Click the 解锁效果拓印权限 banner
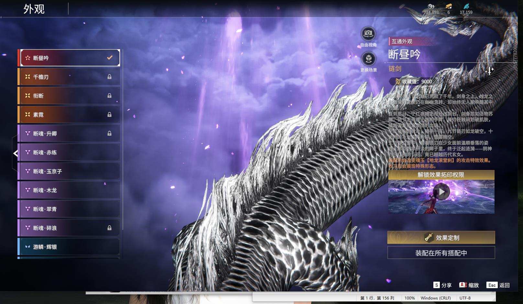The height and width of the screenshot is (304, 523). click(x=441, y=175)
